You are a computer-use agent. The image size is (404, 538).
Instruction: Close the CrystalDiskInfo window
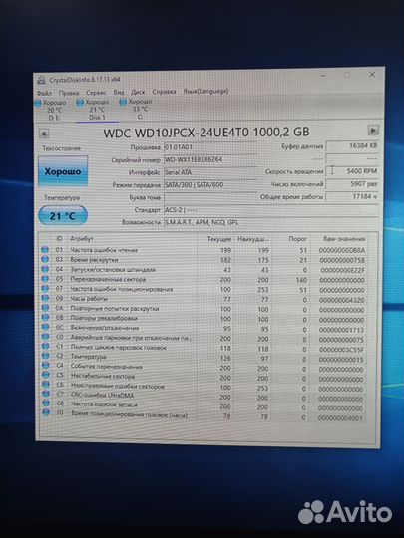point(372,75)
